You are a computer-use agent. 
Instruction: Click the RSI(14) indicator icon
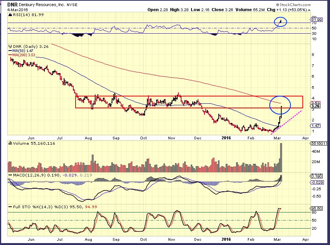pyautogui.click(x=10, y=15)
